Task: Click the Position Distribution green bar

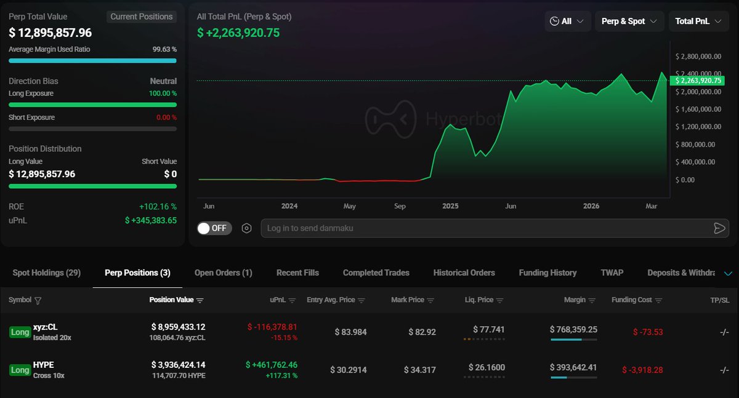Action: (92, 186)
